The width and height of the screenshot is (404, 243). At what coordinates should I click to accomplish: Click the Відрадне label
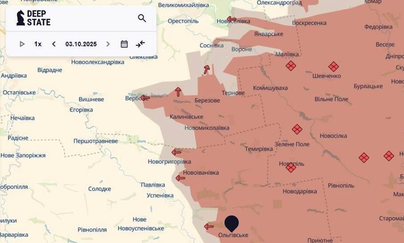coord(50,70)
